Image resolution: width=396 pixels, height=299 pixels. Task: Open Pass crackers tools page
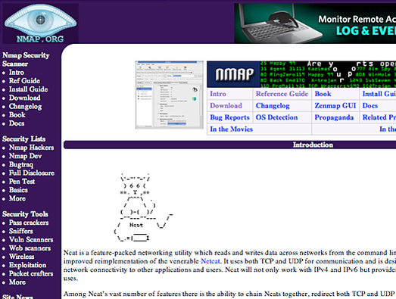pos(29,223)
